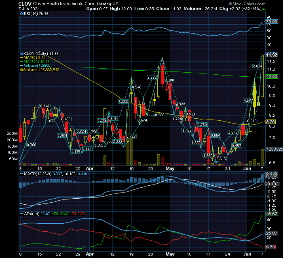Viewport: 283px width, 258px height.
Task: Click the green up-arrow beside the change percentage
Action: tap(264, 9)
